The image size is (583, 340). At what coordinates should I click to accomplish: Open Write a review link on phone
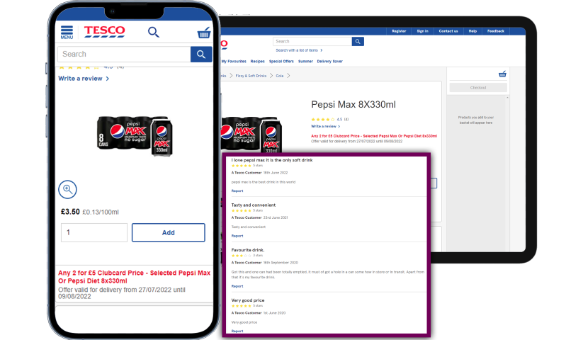[x=84, y=79]
